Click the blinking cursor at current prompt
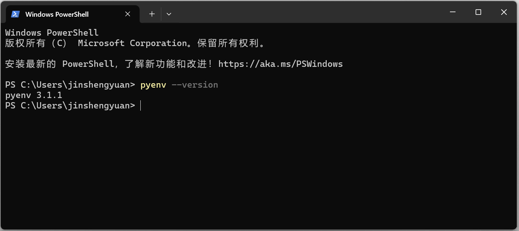The image size is (519, 231). point(141,106)
